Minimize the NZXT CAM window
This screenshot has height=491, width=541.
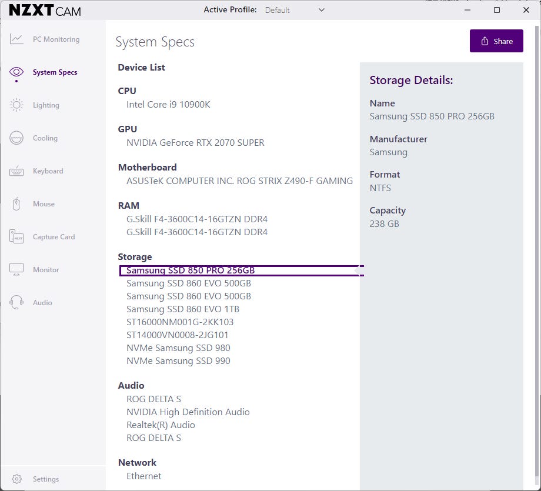(x=467, y=10)
